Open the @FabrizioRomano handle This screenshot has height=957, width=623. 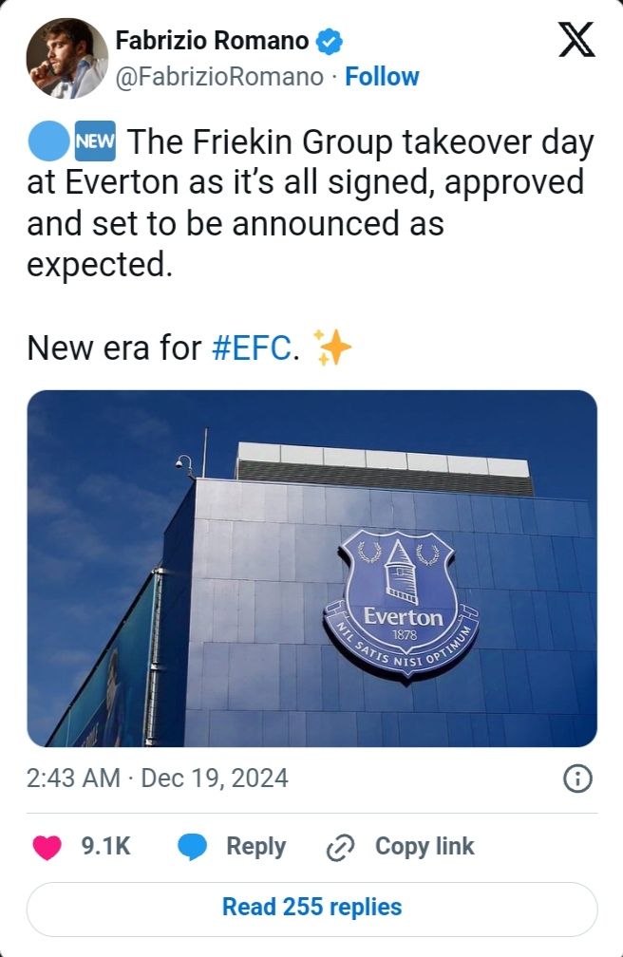(x=219, y=77)
